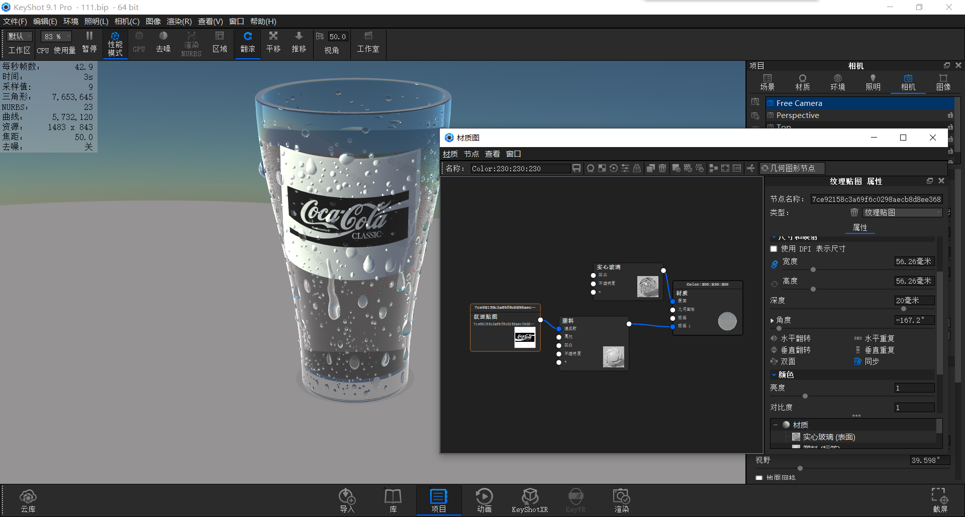Screen dimensions: 965x517
Task: Open the 渲染 render dialog from bottom bar
Action: pos(621,500)
